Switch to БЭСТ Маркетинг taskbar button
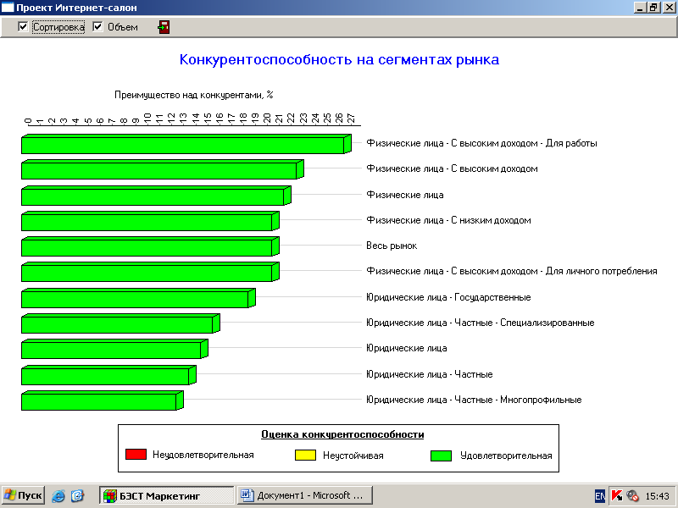Viewport: 678px width, 508px height. (x=166, y=495)
